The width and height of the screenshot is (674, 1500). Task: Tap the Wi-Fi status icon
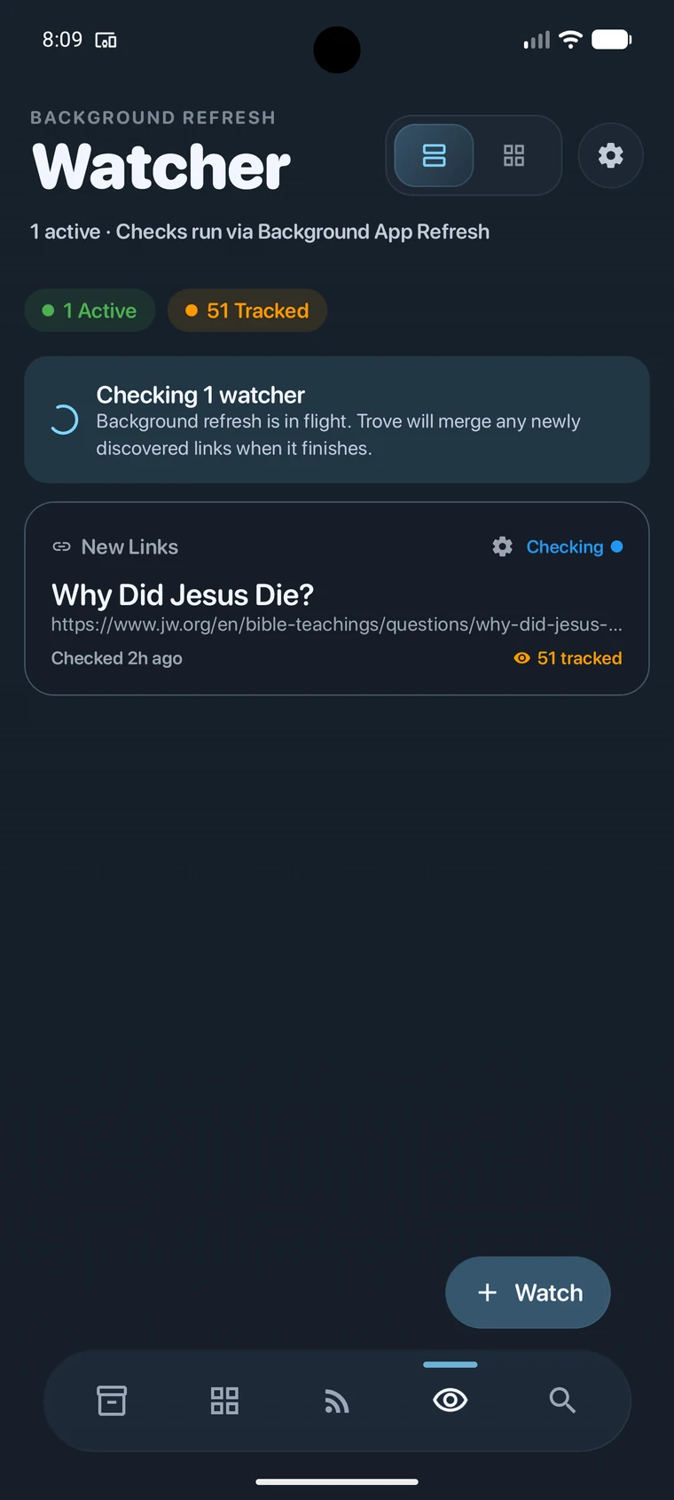pyautogui.click(x=571, y=39)
